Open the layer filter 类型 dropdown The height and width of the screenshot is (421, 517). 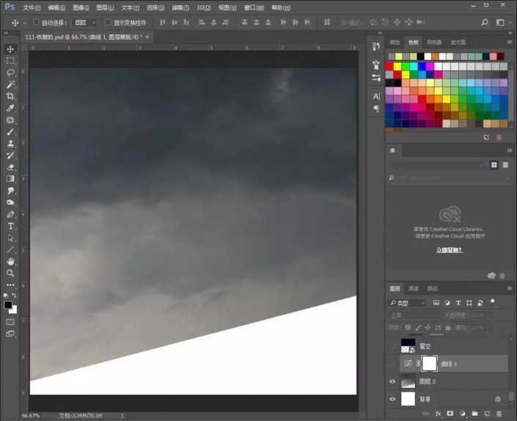pyautogui.click(x=408, y=302)
